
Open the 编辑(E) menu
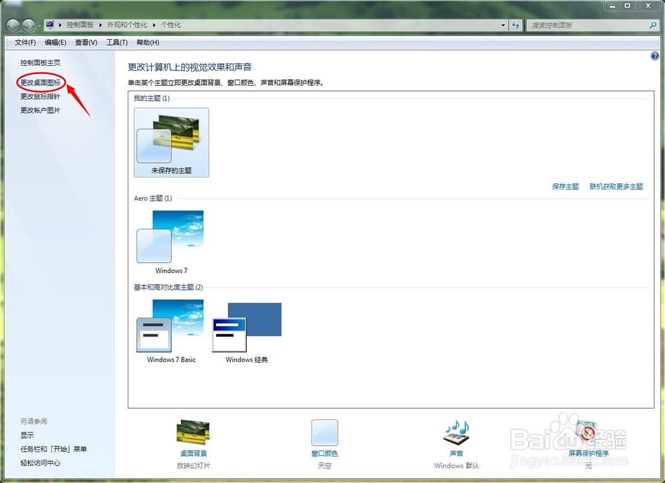[56, 43]
